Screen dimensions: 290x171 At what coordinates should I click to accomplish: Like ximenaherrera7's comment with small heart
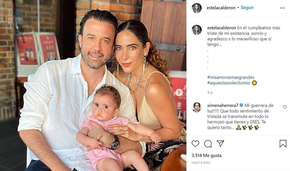pos(285,107)
